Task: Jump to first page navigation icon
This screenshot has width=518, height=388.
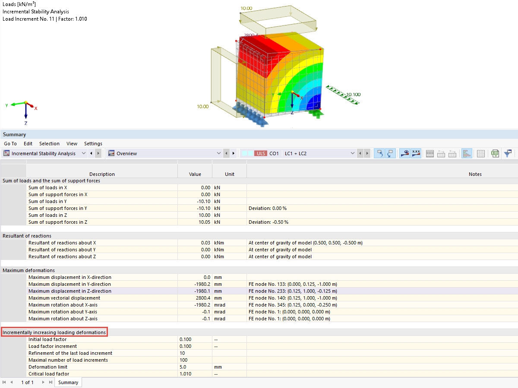Action: 4,382
